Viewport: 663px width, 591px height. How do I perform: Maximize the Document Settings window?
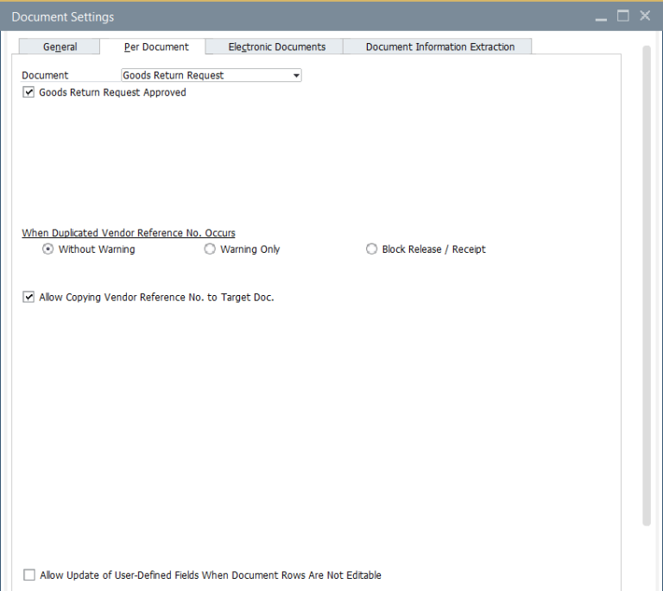(x=622, y=16)
